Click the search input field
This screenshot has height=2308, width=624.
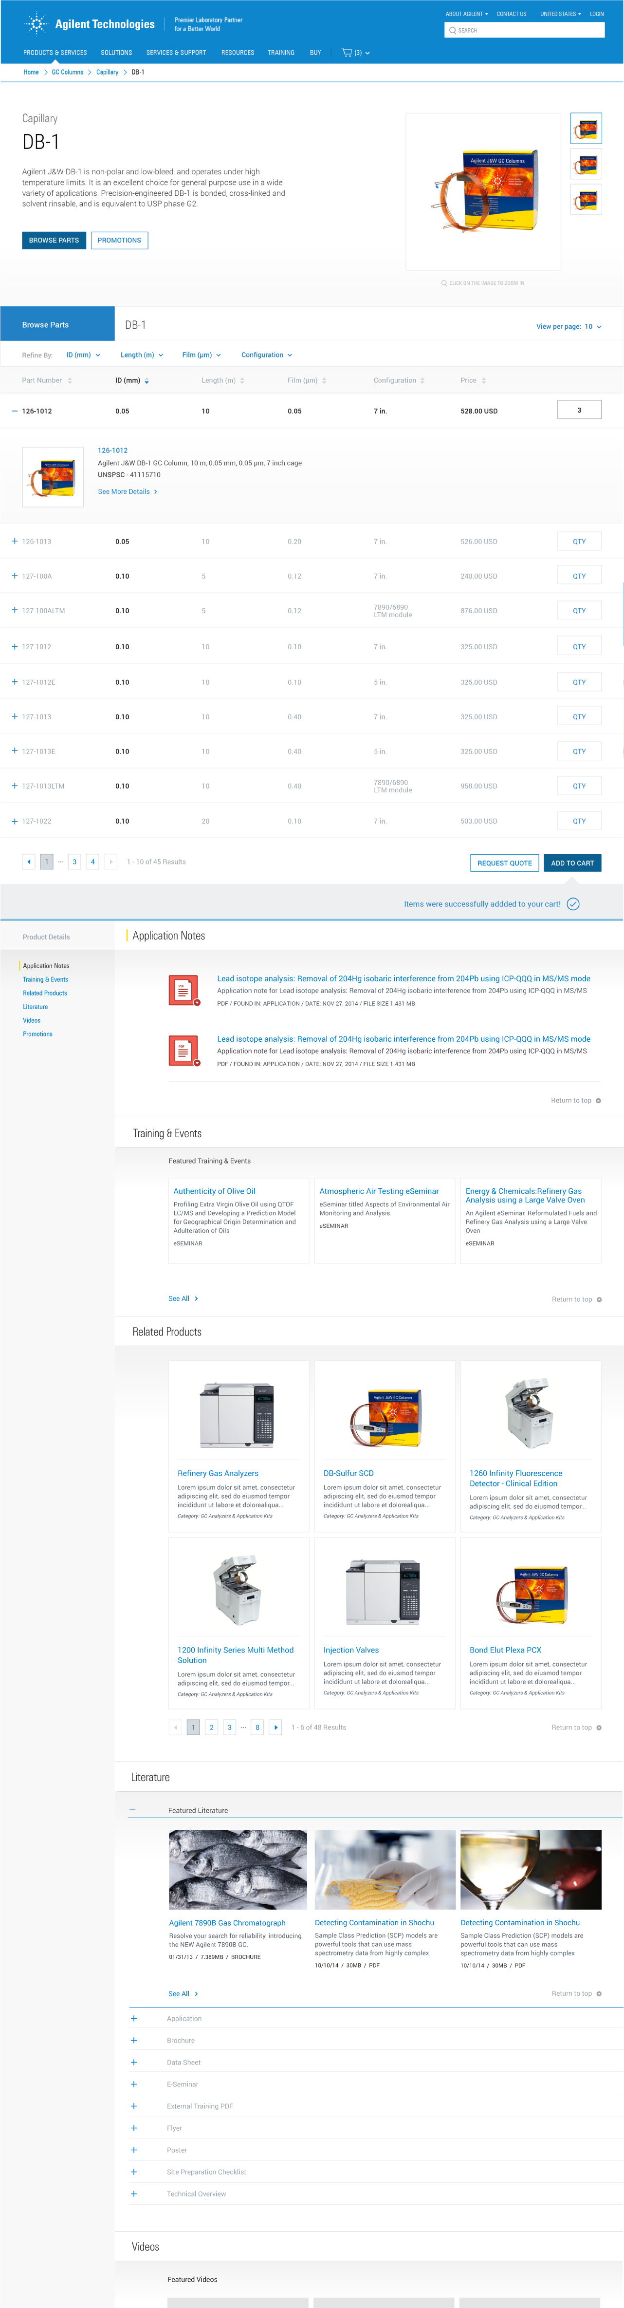click(525, 31)
